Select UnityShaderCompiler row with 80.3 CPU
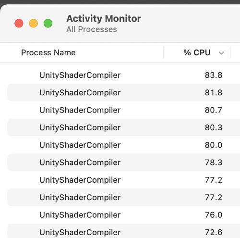Screen dimensions: 240x238 coord(123,127)
